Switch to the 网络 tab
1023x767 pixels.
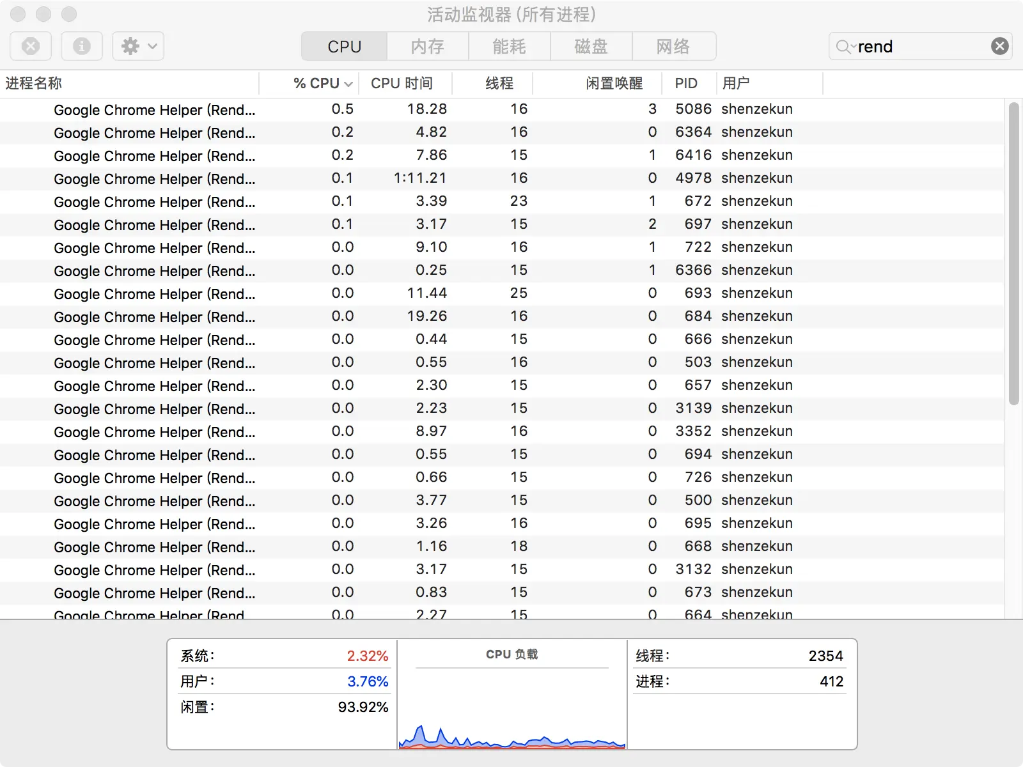674,46
